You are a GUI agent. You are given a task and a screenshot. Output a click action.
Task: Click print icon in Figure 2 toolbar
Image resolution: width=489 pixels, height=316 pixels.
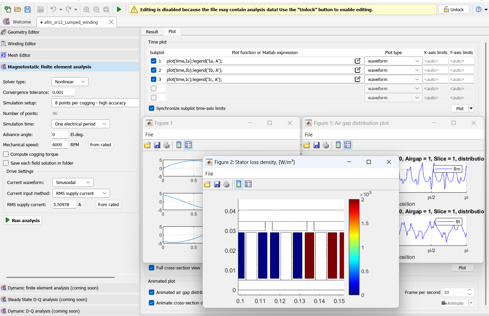(x=226, y=184)
